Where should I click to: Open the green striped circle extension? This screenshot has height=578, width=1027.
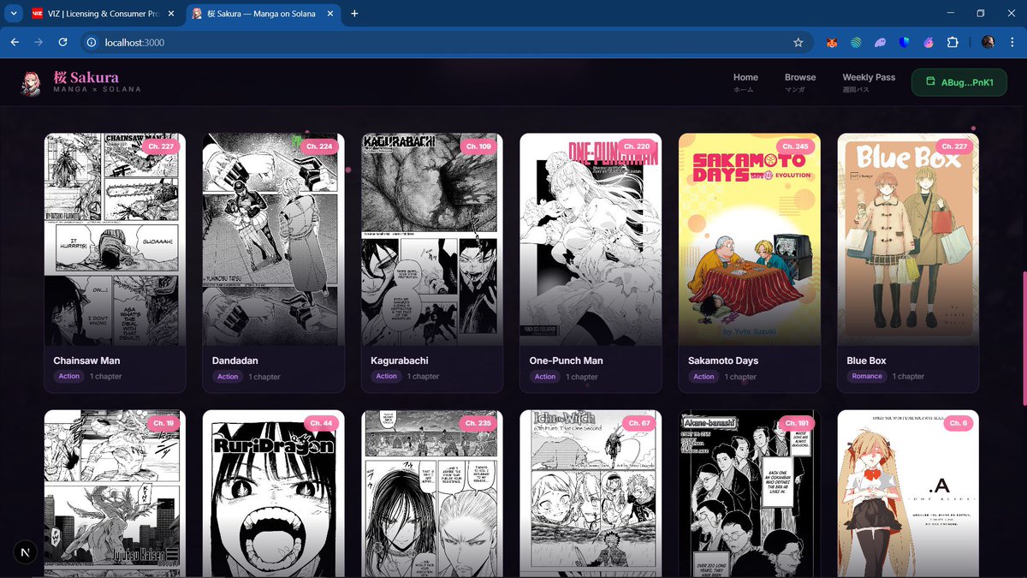[x=856, y=42]
